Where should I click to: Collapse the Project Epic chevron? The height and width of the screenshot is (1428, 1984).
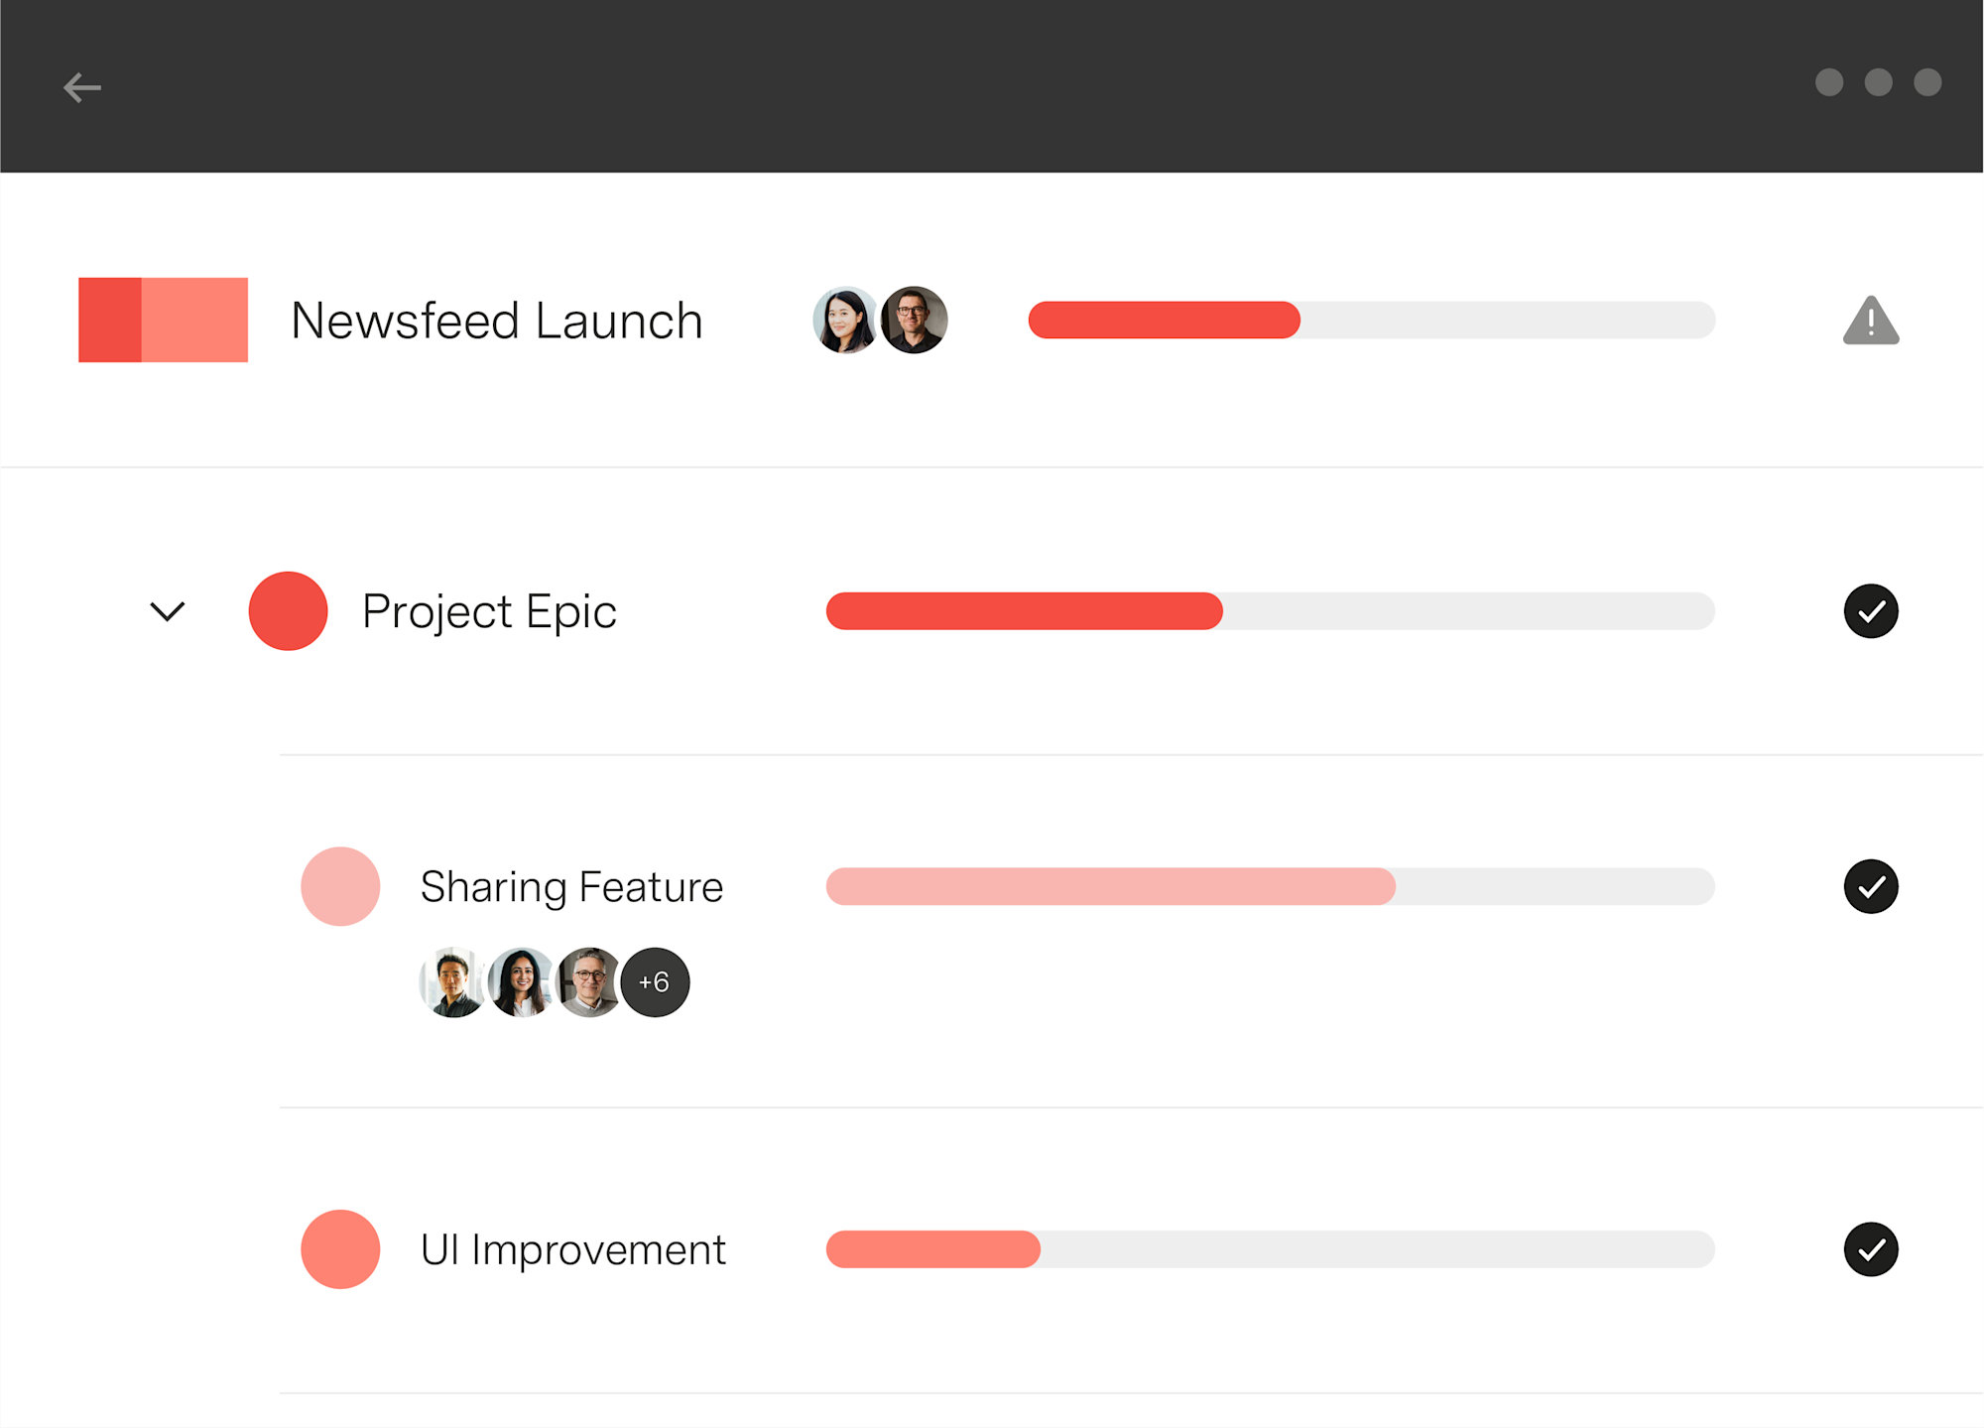[168, 611]
